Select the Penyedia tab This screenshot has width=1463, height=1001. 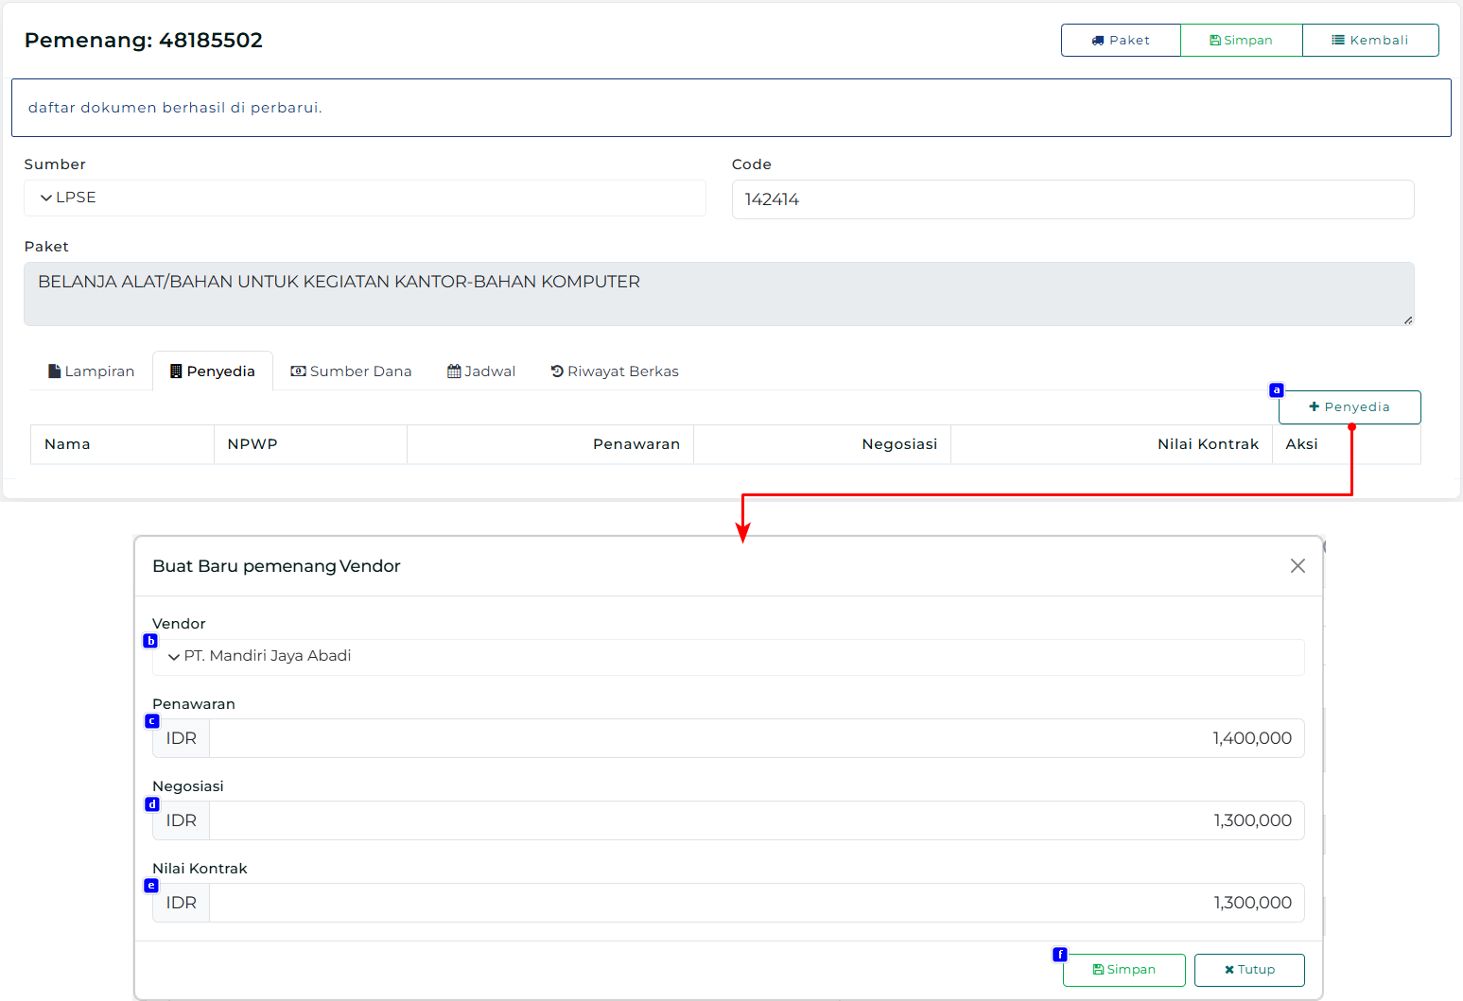coord(213,371)
